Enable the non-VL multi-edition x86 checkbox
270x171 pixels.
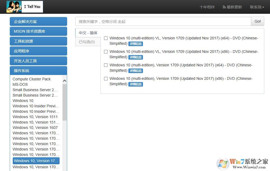[x=106, y=79]
